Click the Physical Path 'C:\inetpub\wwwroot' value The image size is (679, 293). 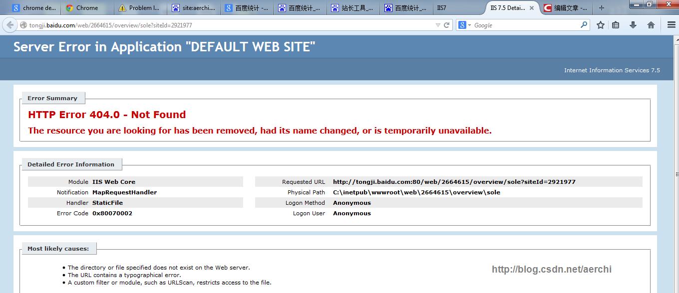[x=416, y=192]
